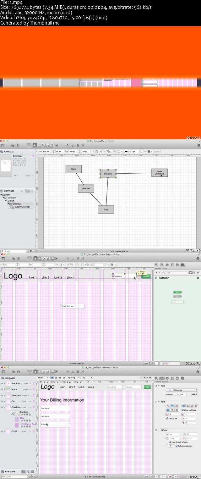The width and height of the screenshot is (201, 479).
Task: Toggle the sidebar button in 03_End.graffle toolbar
Action: [2, 145]
